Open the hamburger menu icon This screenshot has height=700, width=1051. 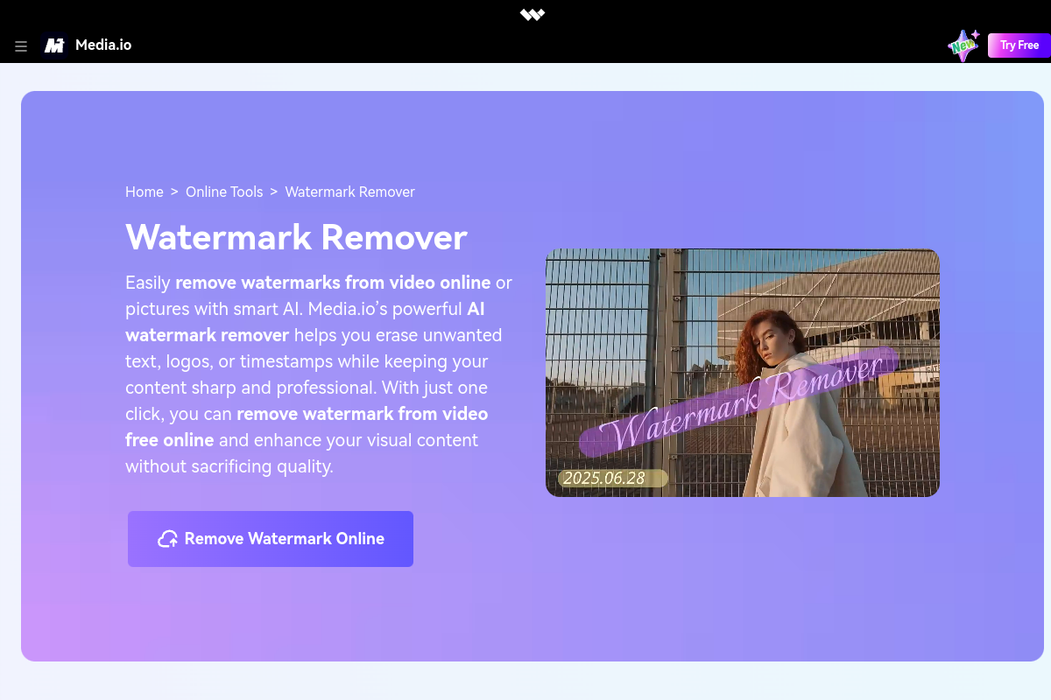21,46
